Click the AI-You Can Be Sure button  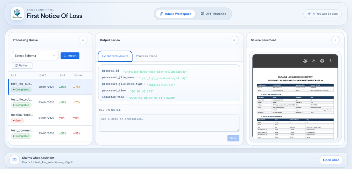[x=322, y=14]
